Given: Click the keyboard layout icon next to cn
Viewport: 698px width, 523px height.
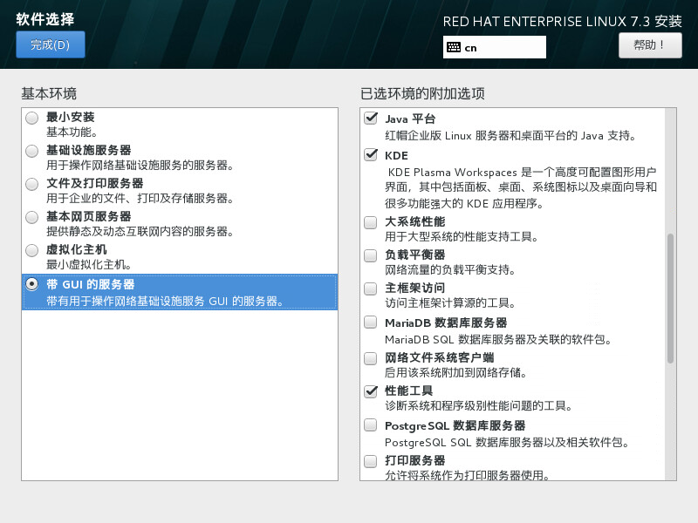Looking at the screenshot, I should point(454,47).
